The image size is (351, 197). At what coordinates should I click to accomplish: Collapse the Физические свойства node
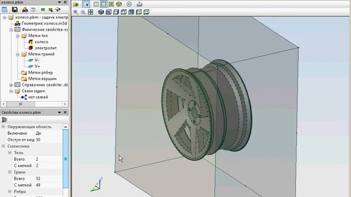point(11,30)
